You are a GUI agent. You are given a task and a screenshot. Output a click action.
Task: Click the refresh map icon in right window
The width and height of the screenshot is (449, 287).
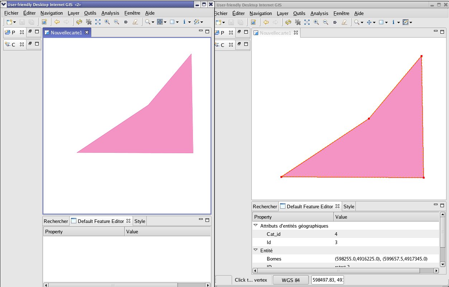click(x=288, y=22)
